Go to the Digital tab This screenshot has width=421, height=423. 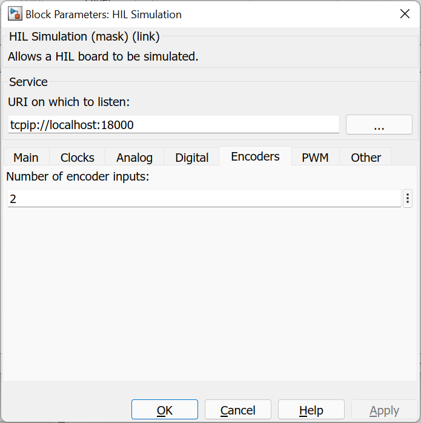click(x=192, y=158)
